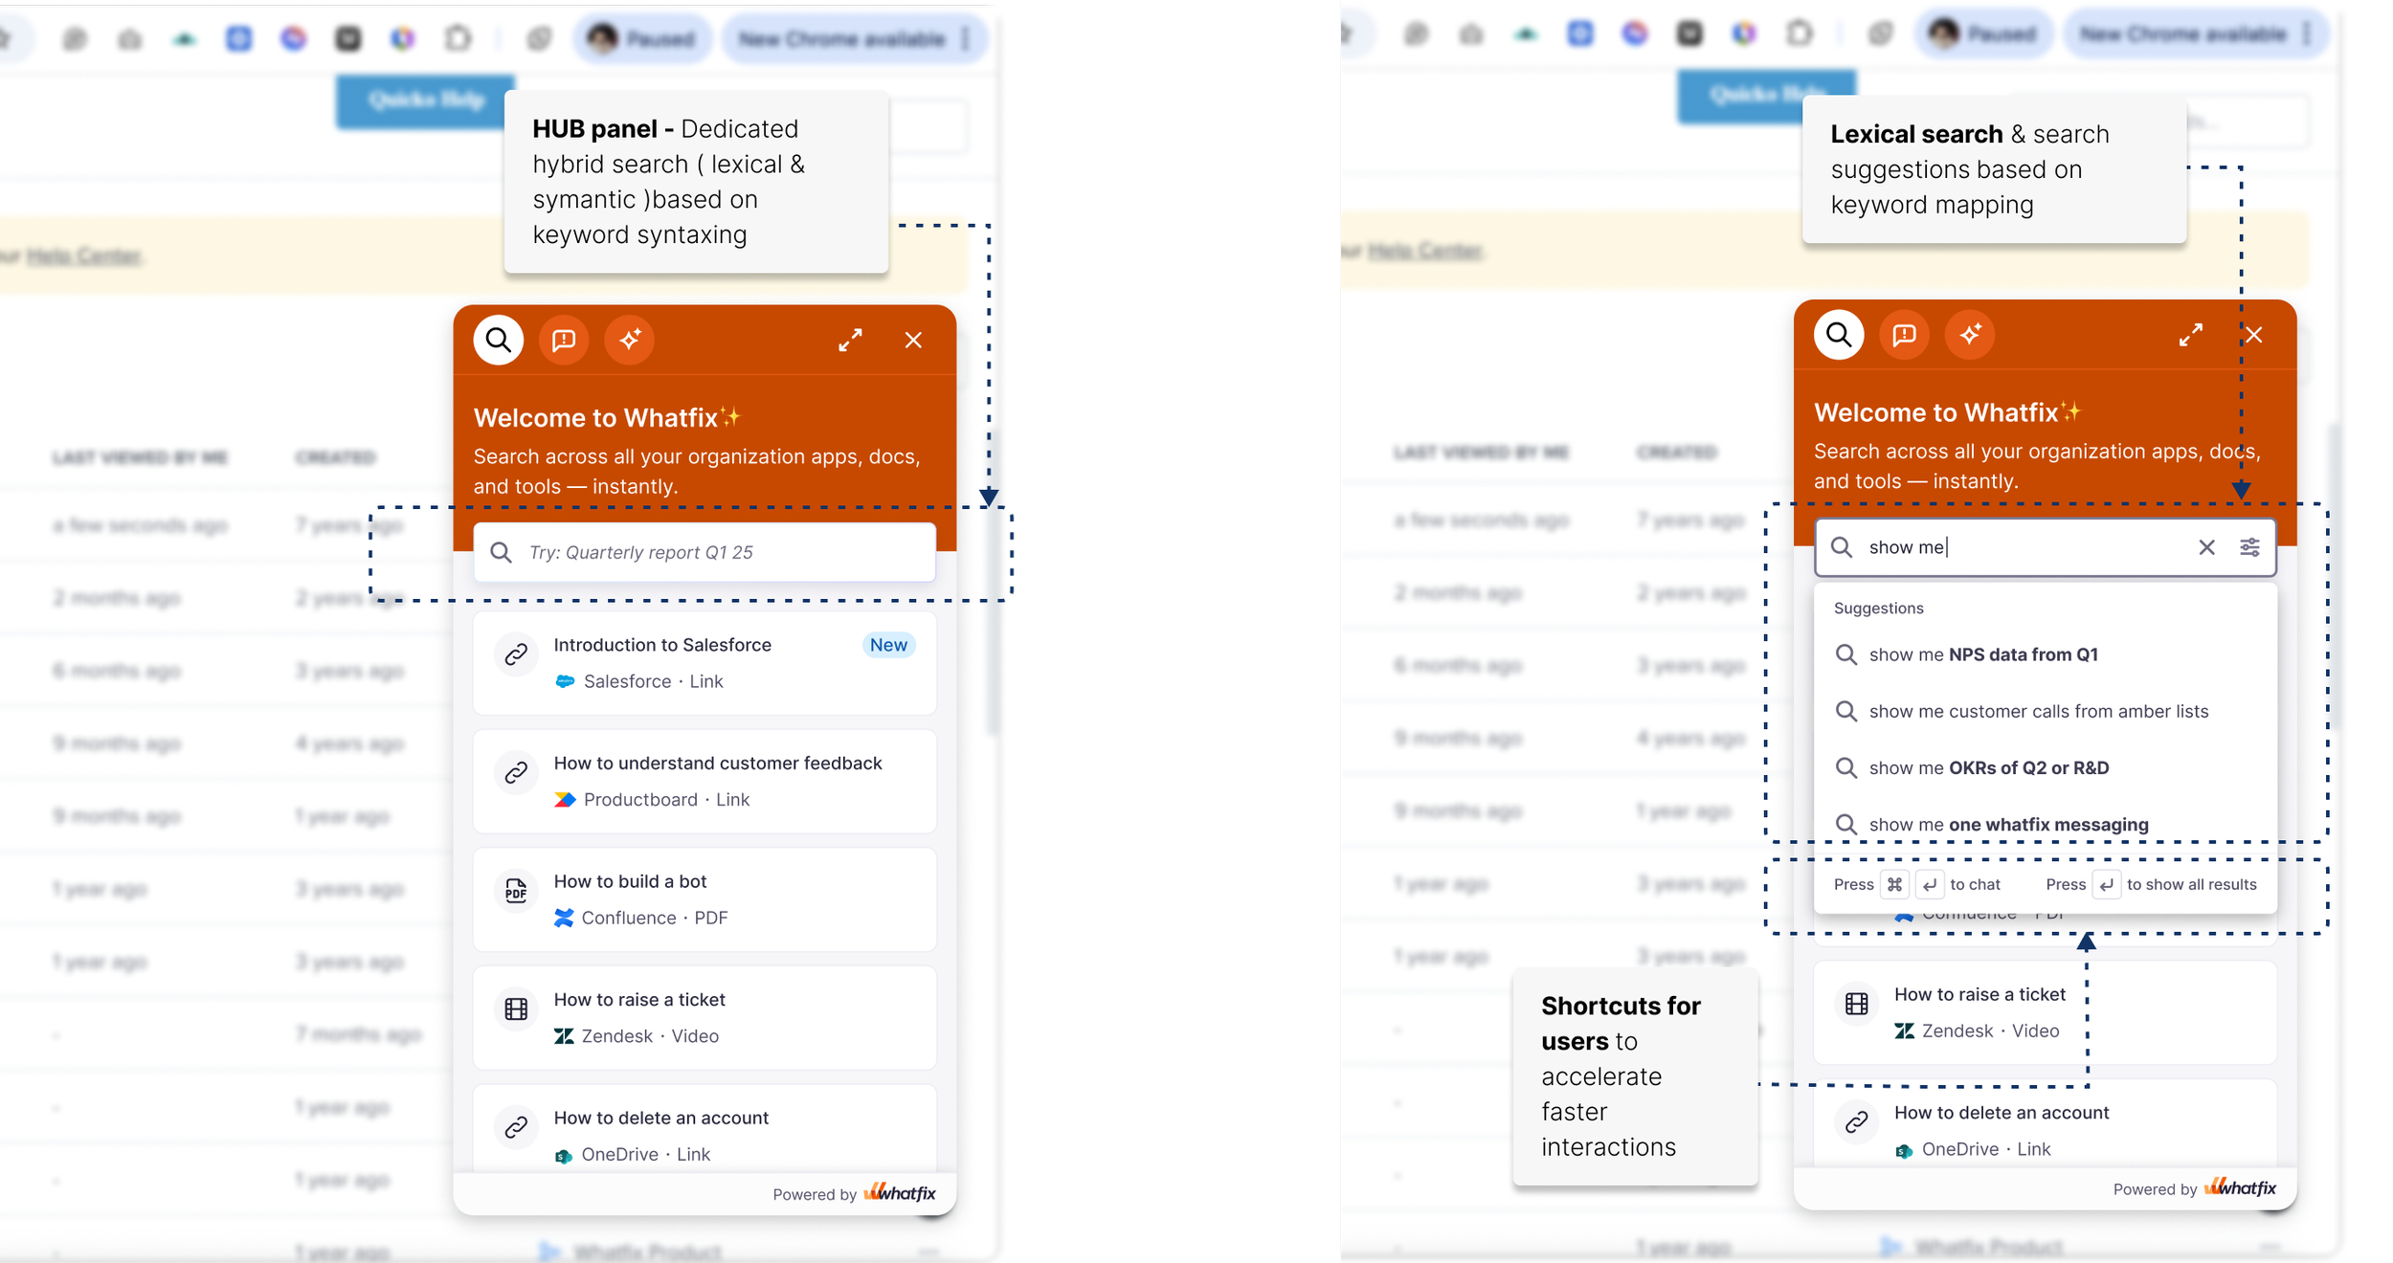Screen dimensions: 2393x1263
Task: Open 'Introduction to Salesforce' result card
Action: 704,663
